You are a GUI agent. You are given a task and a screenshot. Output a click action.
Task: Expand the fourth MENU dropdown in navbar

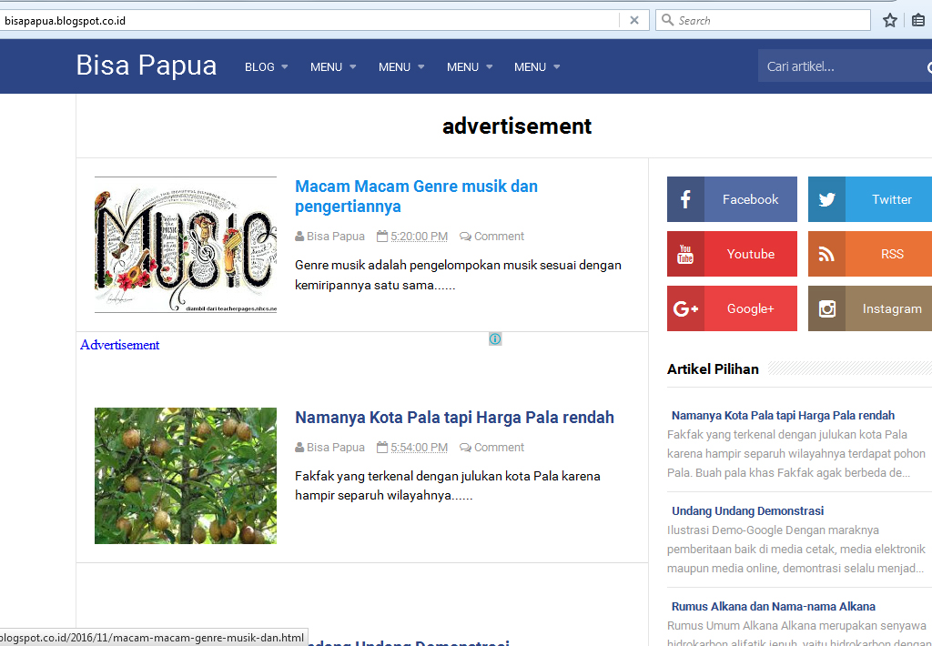[537, 67]
